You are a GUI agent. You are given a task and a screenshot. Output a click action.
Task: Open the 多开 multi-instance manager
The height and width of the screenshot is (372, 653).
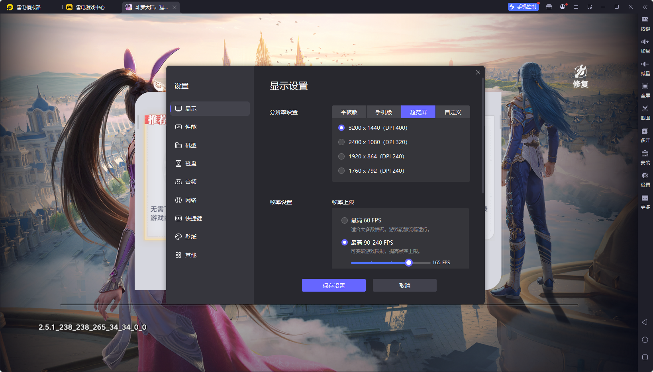[645, 135]
